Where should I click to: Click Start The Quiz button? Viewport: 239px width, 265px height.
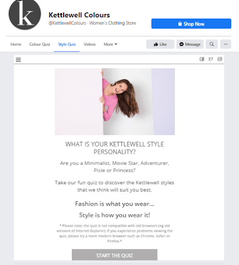coord(114,255)
